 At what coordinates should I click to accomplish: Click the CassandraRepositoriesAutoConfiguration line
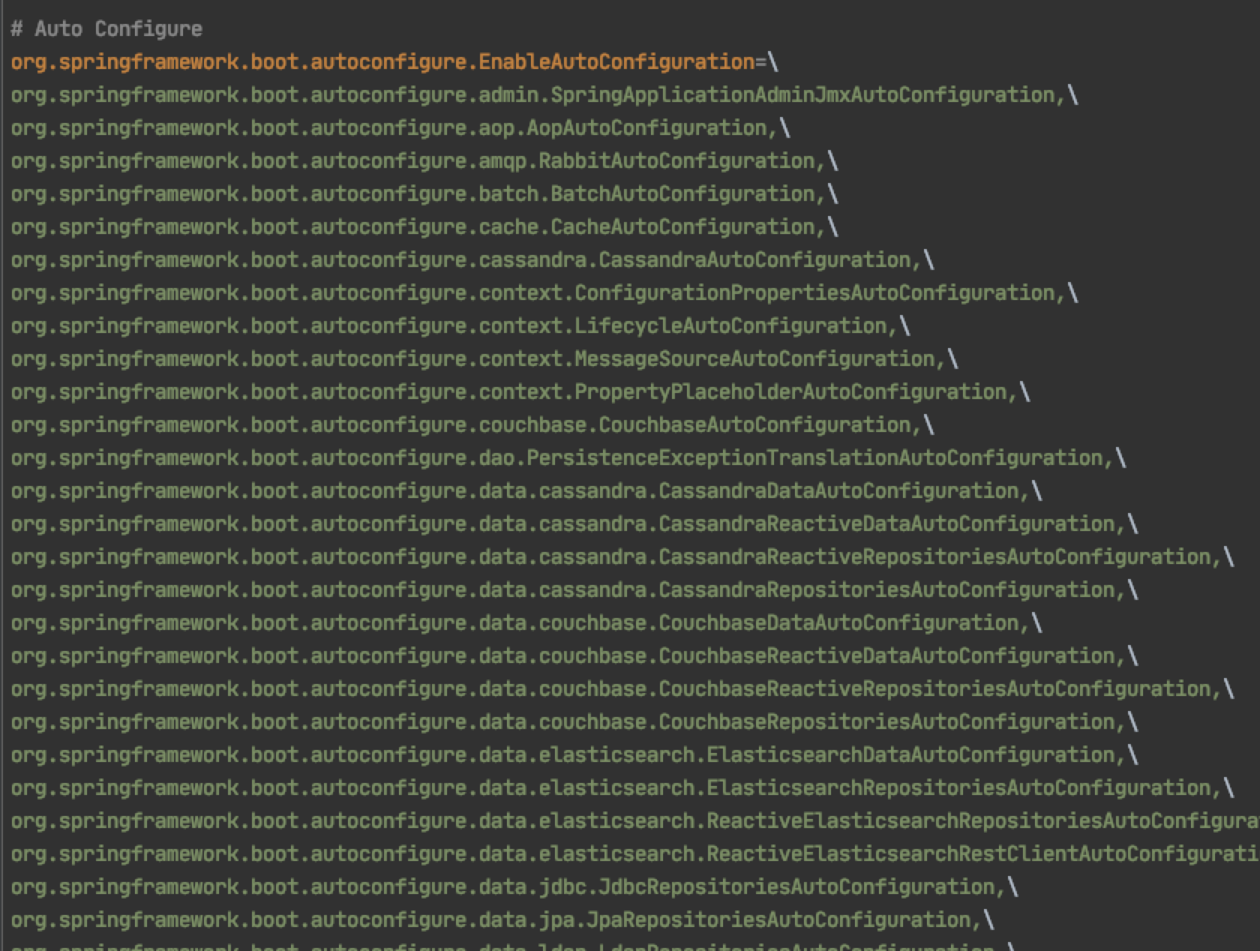574,590
